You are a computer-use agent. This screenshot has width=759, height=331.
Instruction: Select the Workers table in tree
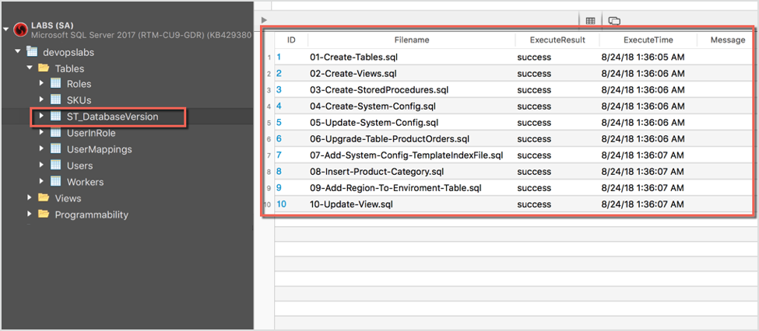pyautogui.click(x=85, y=182)
